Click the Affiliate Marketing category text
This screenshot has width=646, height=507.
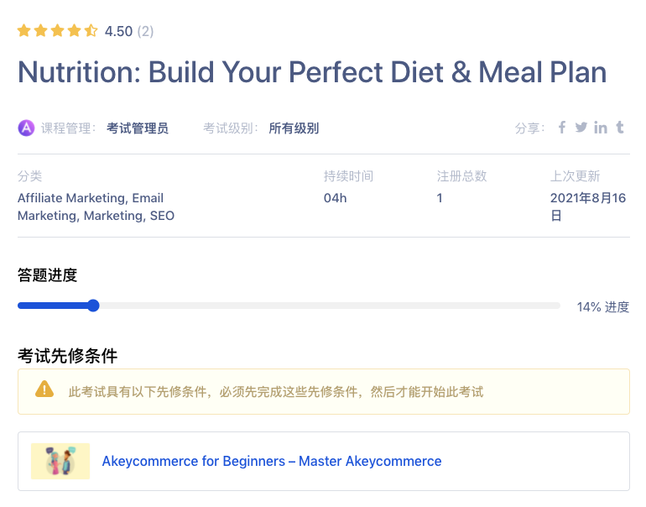[72, 198]
